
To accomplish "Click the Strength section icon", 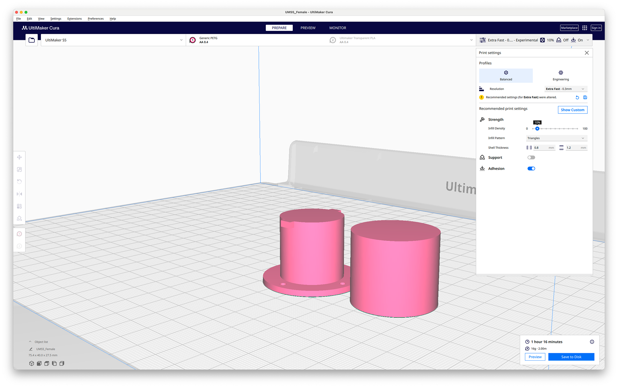I will 482,120.
